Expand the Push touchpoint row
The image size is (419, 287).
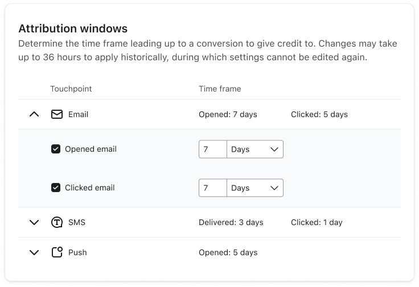point(34,252)
